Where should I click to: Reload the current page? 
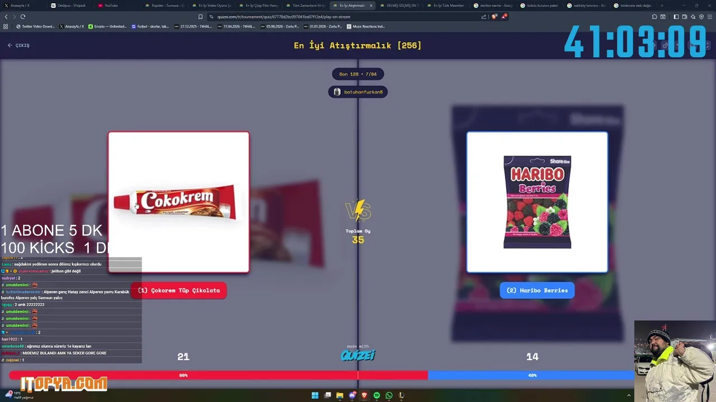tap(23, 17)
